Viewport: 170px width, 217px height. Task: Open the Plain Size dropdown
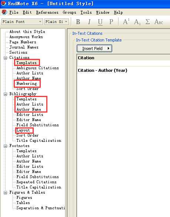57,22
